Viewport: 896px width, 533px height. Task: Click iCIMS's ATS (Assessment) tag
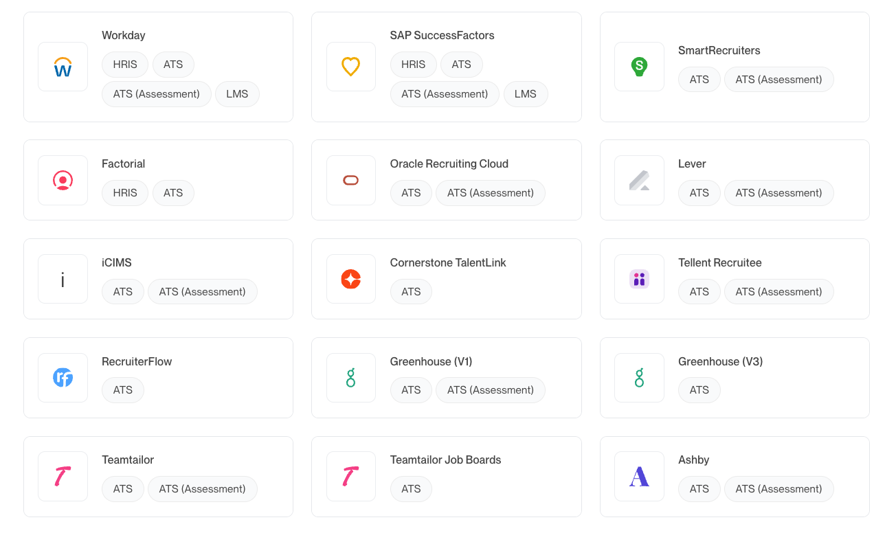(202, 292)
